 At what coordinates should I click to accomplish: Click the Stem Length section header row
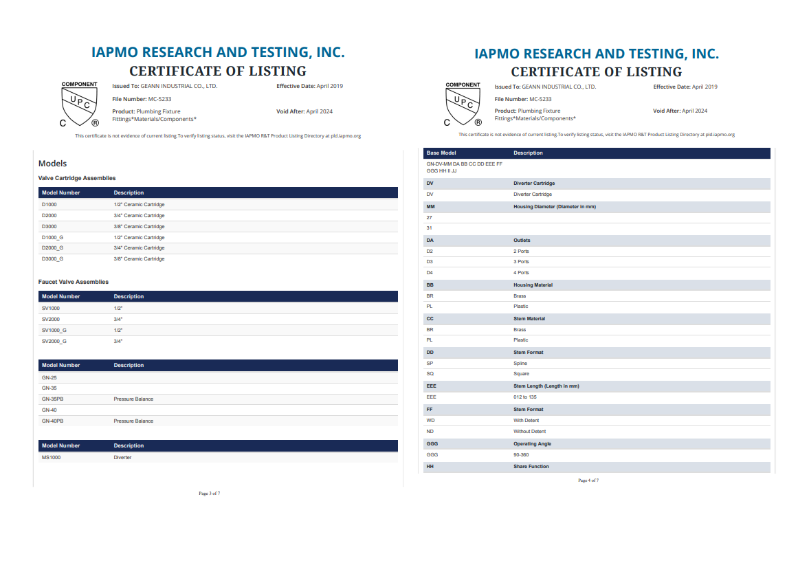pyautogui.click(x=597, y=386)
